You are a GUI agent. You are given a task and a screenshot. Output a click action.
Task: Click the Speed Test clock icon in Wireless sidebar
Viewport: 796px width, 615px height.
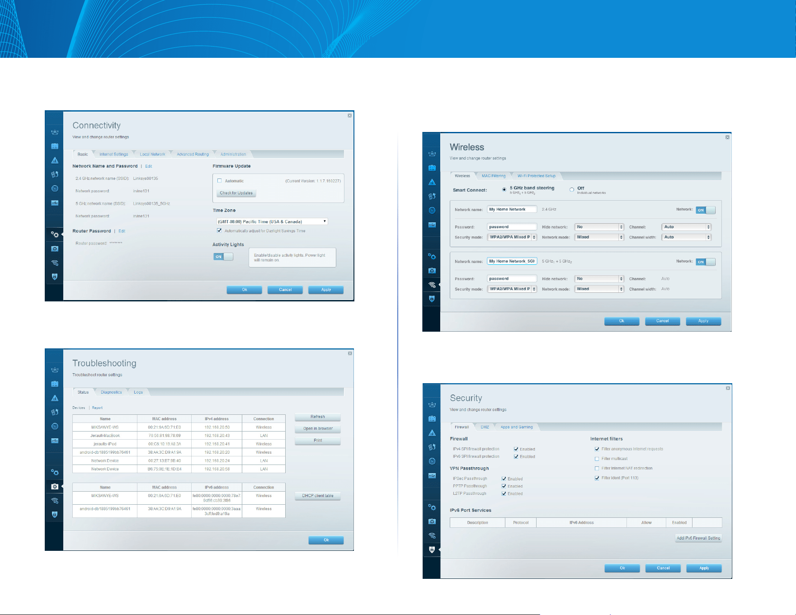(432, 210)
